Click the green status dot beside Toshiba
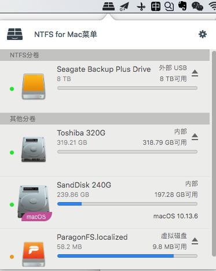 pyautogui.click(x=12, y=152)
